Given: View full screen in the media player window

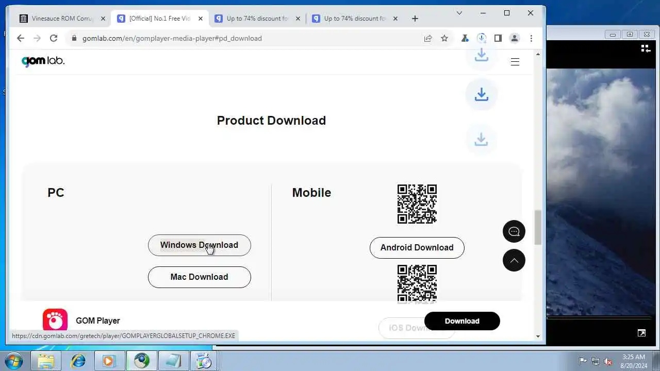Looking at the screenshot, I should (x=641, y=333).
